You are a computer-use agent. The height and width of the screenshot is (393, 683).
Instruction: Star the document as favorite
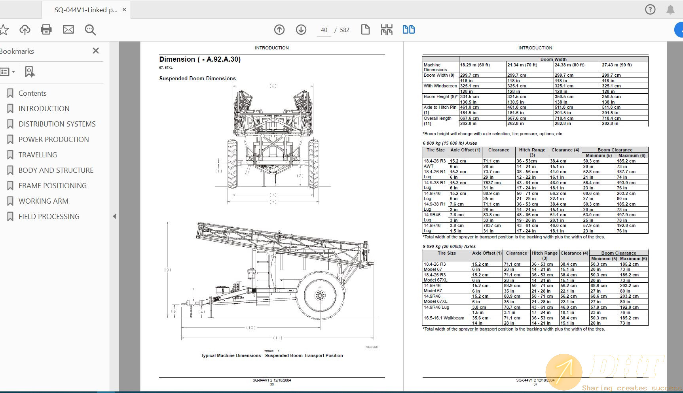pyautogui.click(x=4, y=30)
